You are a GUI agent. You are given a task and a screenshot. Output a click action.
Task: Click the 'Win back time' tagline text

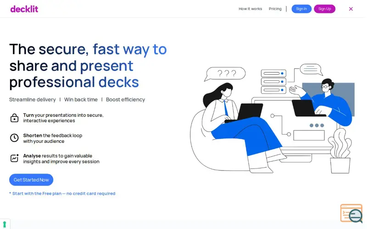click(x=81, y=99)
